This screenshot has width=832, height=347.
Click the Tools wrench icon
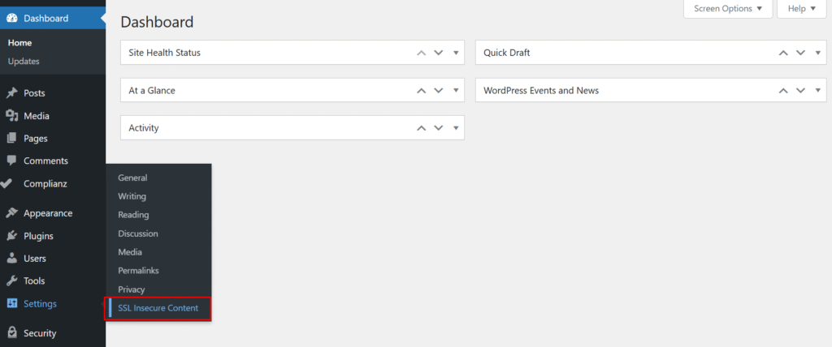[11, 281]
